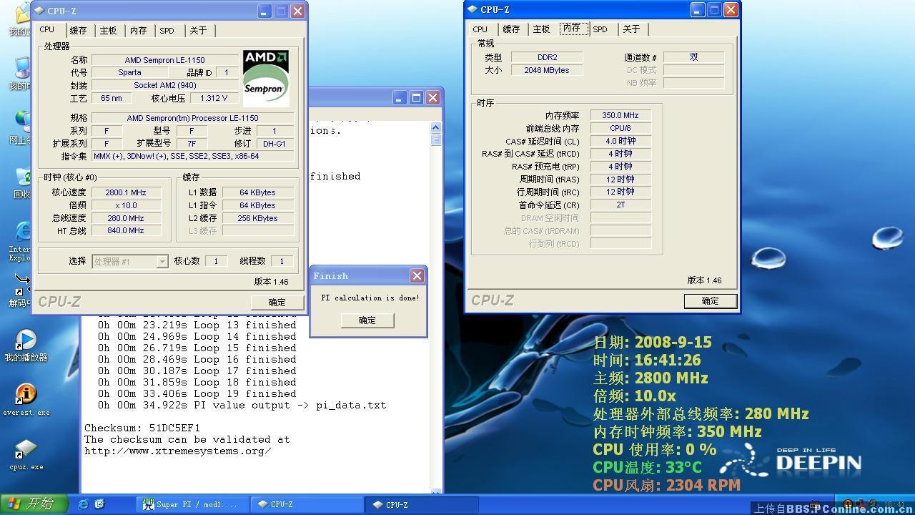Screen dimensions: 915x515
Task: Click the title bar icon of left CPU-Z window
Action: pyautogui.click(x=40, y=11)
